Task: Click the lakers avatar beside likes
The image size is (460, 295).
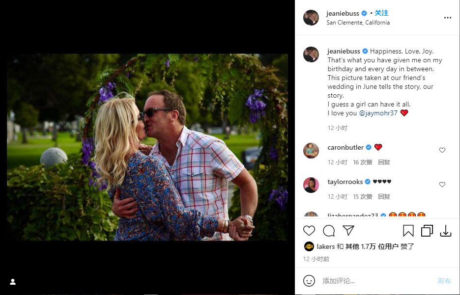Action: click(309, 246)
